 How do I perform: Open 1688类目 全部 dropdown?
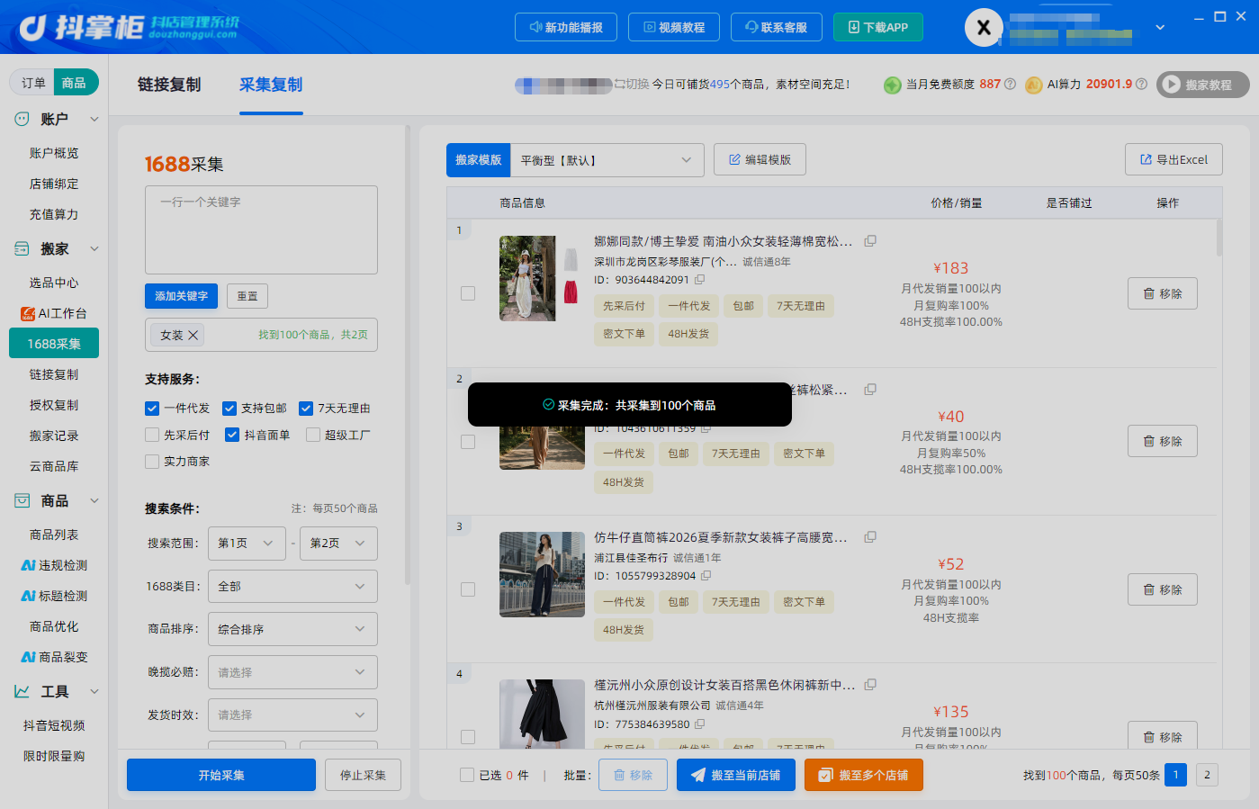(292, 587)
